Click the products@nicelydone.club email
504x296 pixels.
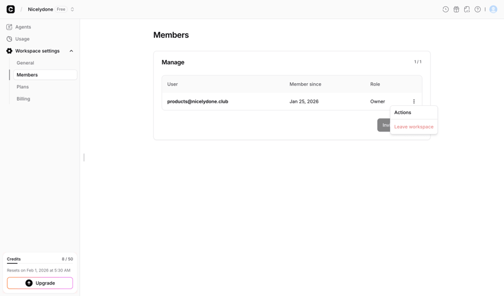[198, 101]
